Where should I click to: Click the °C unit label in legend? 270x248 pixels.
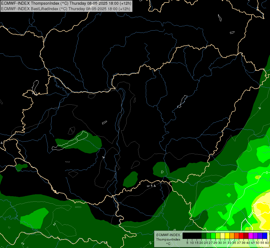pyautogui.click(x=169, y=244)
